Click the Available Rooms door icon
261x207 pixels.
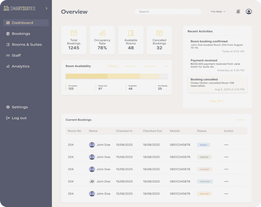tap(131, 33)
